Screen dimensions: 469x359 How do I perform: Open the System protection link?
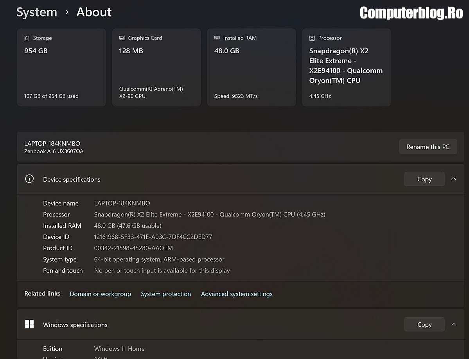click(166, 294)
